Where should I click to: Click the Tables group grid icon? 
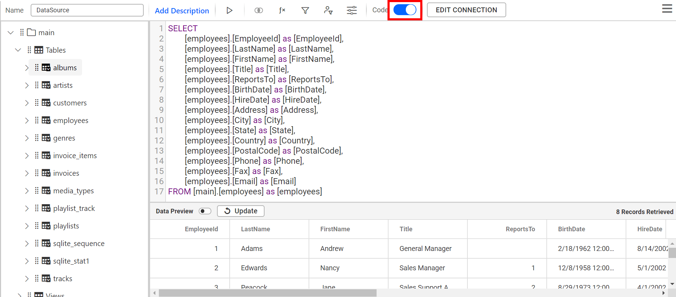click(x=39, y=50)
